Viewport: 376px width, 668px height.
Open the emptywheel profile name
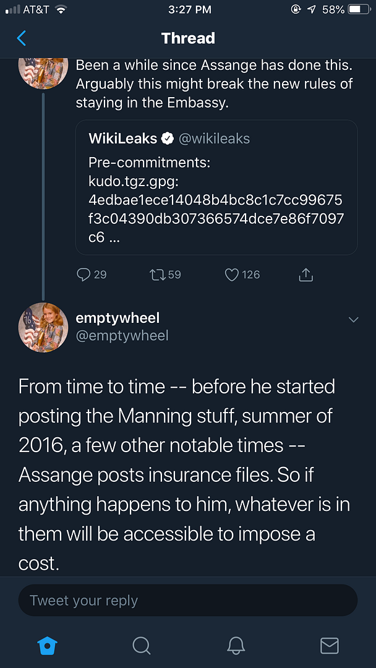pyautogui.click(x=117, y=318)
